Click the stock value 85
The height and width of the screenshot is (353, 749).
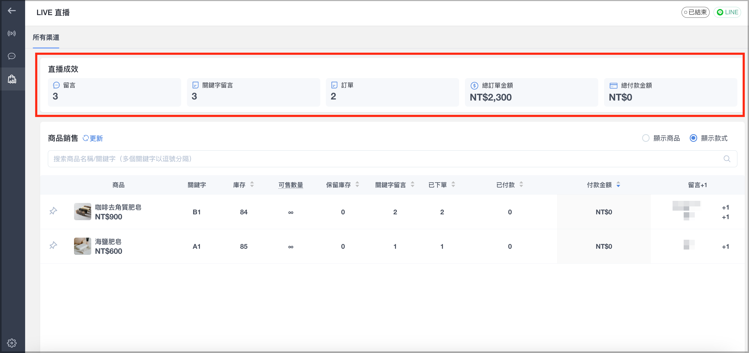point(244,246)
